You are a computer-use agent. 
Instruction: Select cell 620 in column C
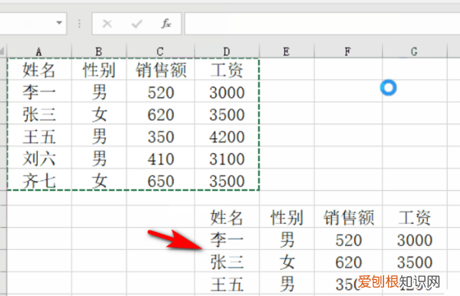160,113
